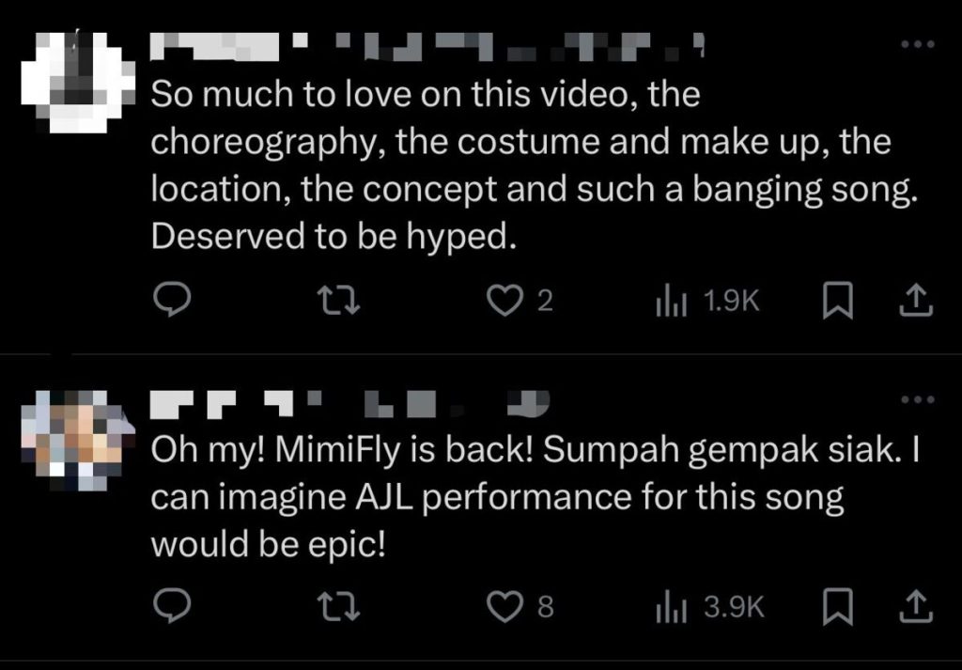This screenshot has height=670, width=962.
Task: Retweet the 'So much to love' post
Action: point(338,300)
